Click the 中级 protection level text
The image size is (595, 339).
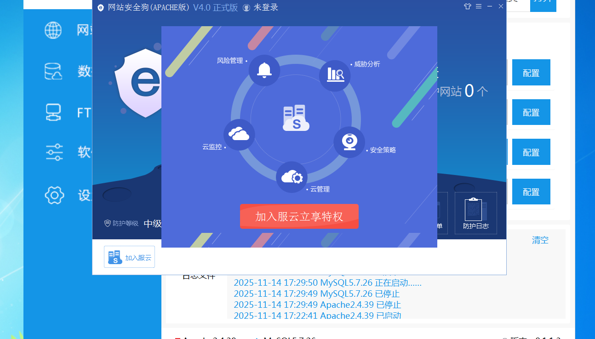click(153, 224)
